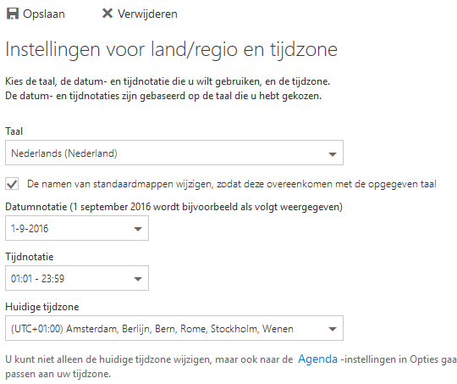Select the 1-9-2016 date format field
The image size is (457, 384).
(77, 228)
